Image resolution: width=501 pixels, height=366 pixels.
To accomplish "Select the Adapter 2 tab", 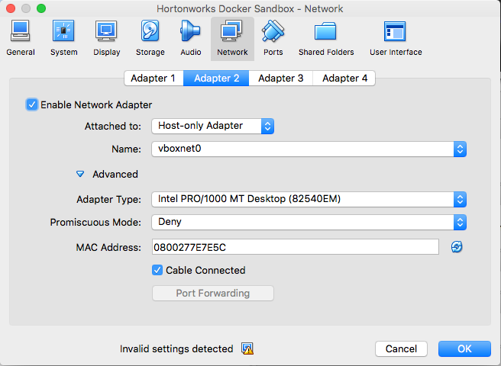I will (216, 79).
